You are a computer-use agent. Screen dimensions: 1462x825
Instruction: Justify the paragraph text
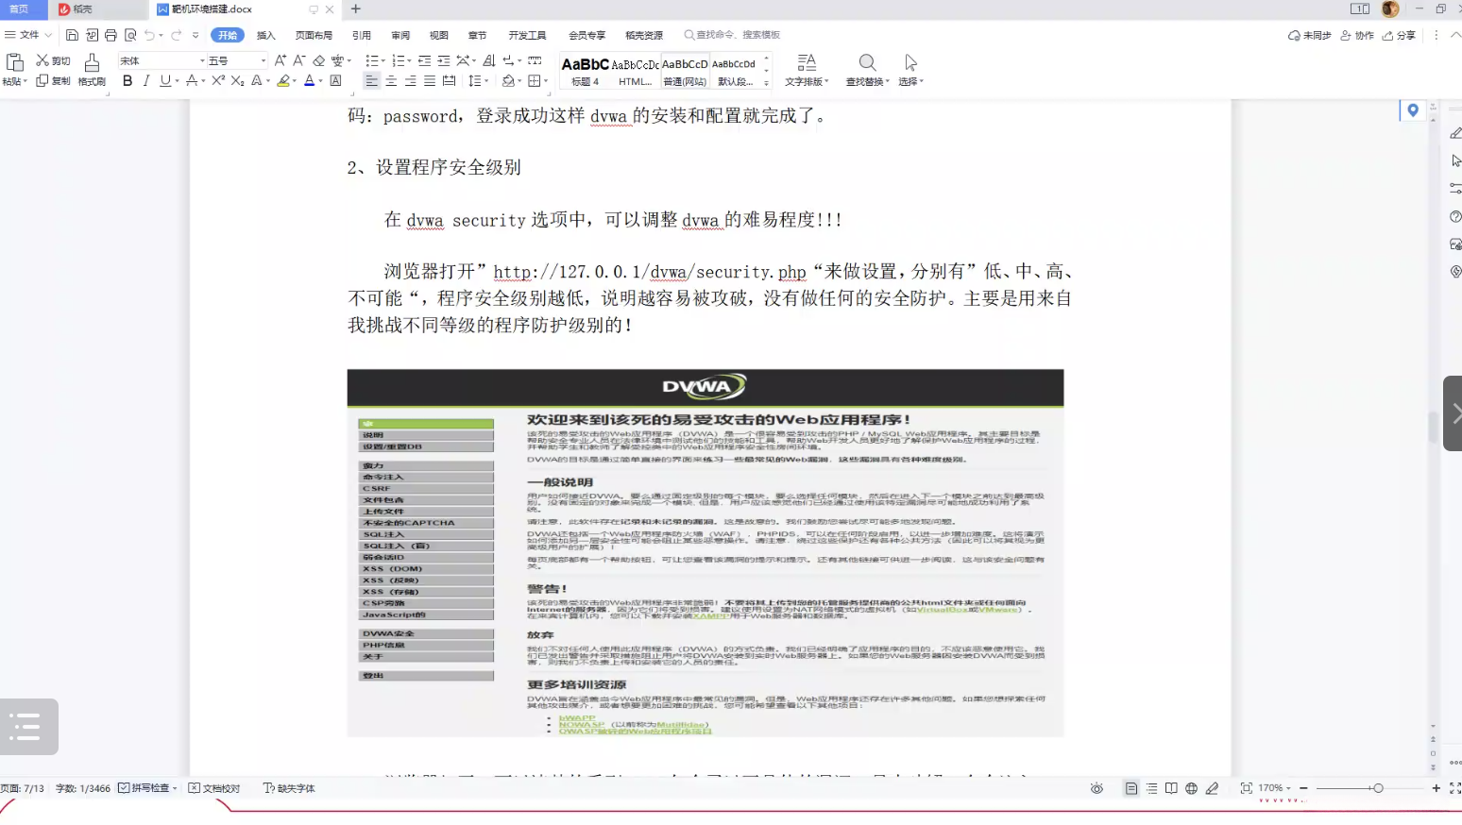coord(430,81)
